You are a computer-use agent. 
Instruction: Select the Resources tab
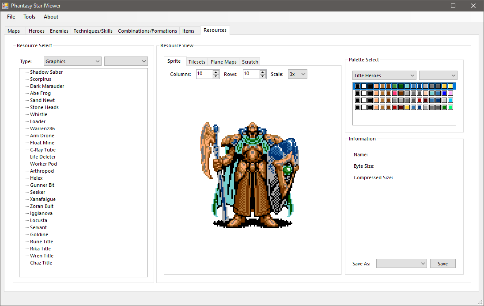tap(215, 30)
